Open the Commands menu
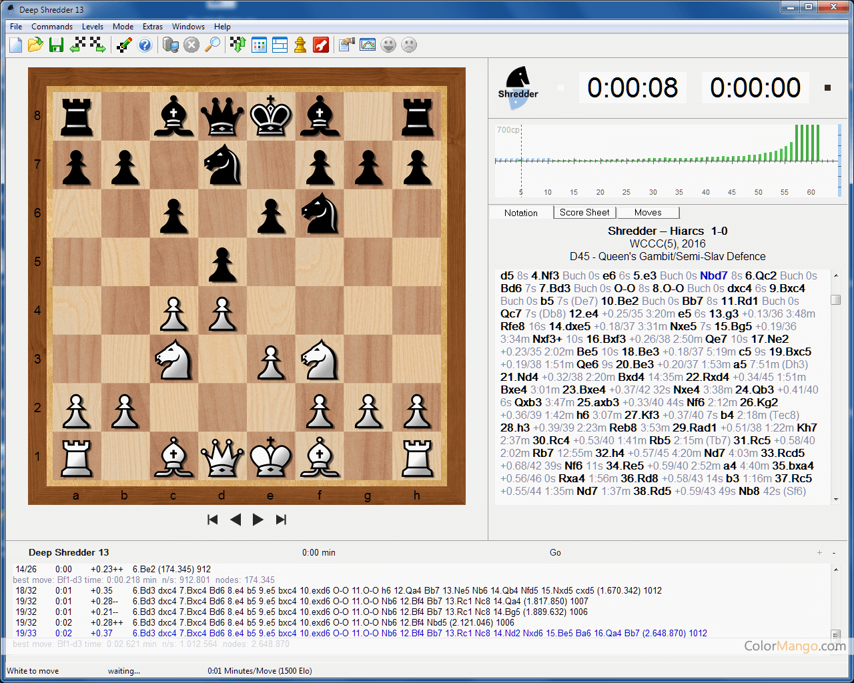The height and width of the screenshot is (683, 854). [52, 27]
